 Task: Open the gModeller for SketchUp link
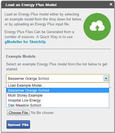point(25,42)
